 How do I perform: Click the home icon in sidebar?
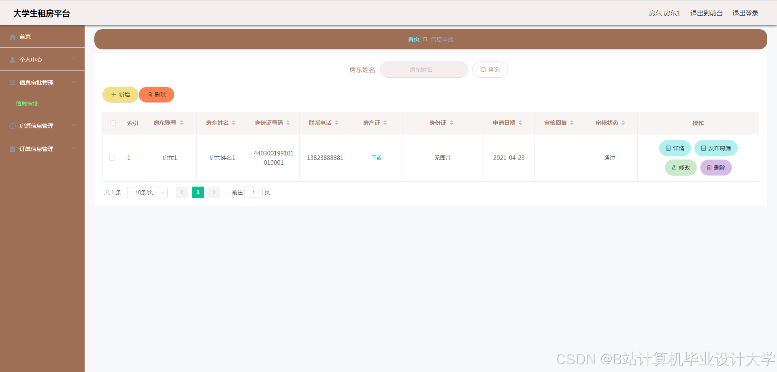tap(13, 37)
